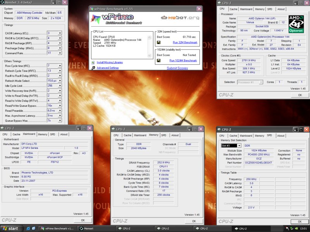Click the save icon beside Run 1024M Benchmark

coord(158,60)
